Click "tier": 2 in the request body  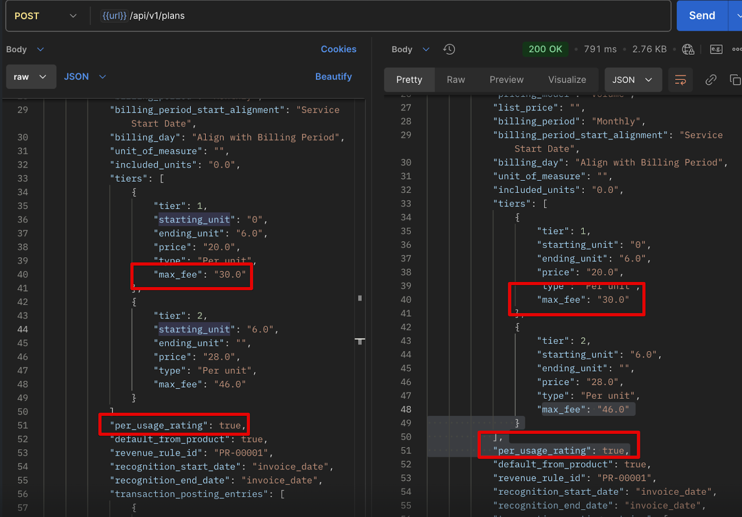180,316
